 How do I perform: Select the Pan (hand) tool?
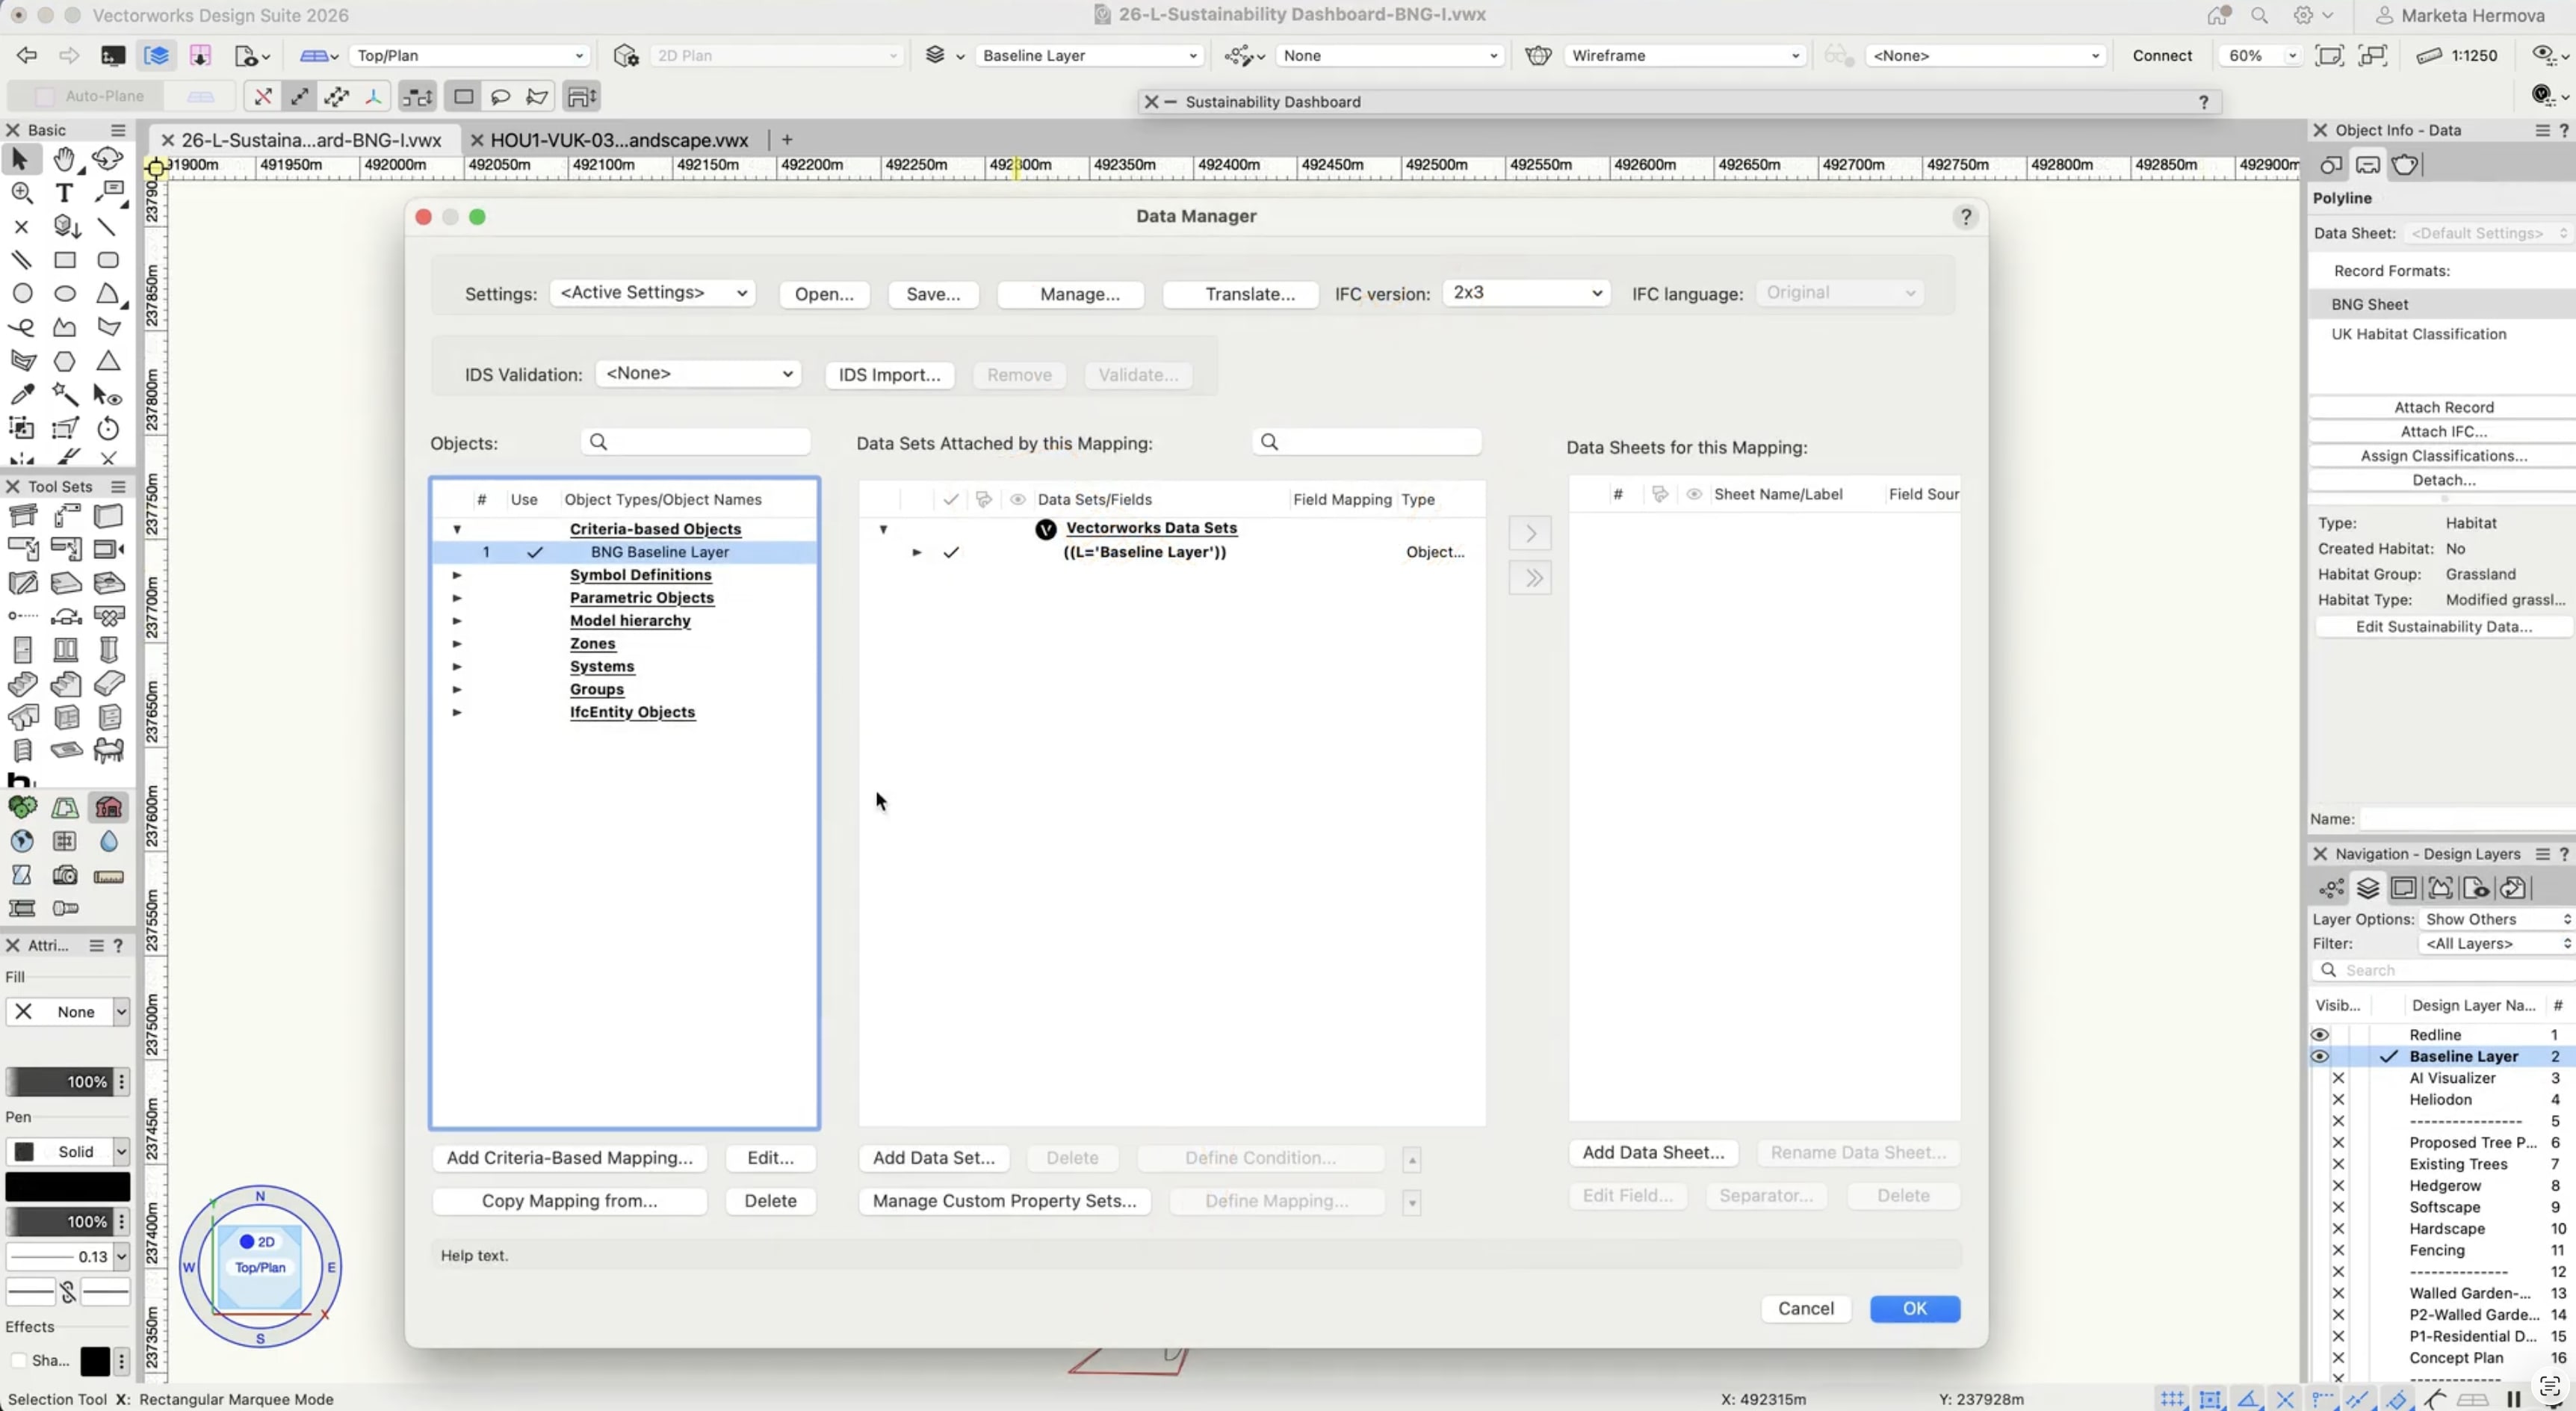click(x=64, y=159)
